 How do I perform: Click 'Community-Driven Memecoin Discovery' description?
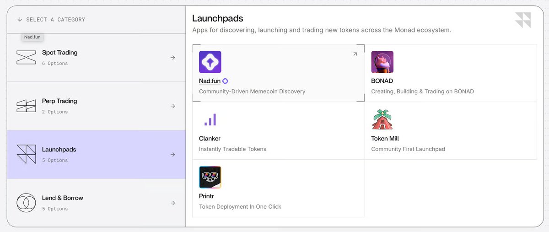click(x=252, y=92)
